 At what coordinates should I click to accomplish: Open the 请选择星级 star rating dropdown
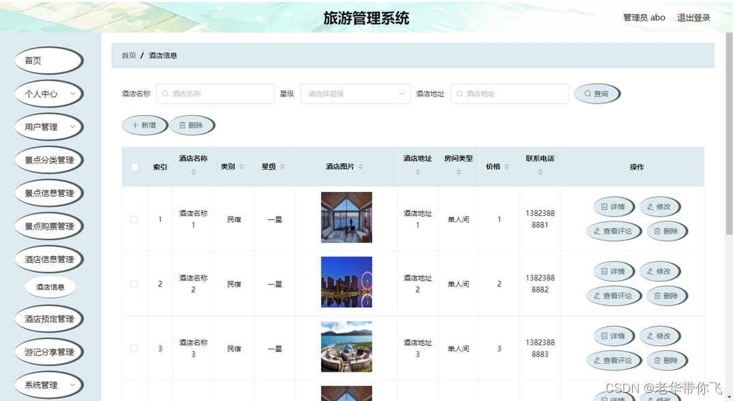coord(355,93)
